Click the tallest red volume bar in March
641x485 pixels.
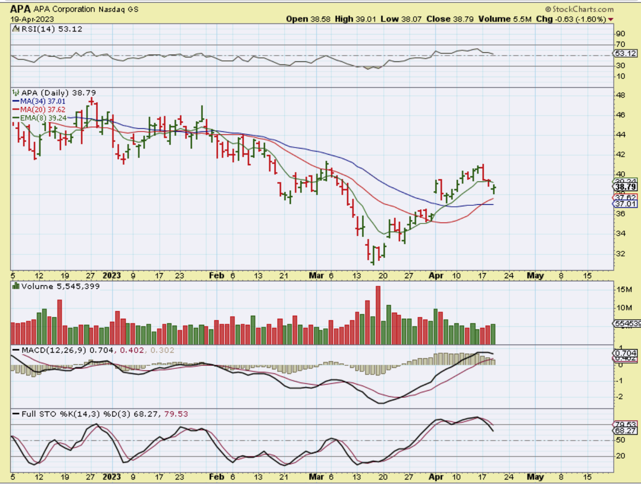point(378,315)
